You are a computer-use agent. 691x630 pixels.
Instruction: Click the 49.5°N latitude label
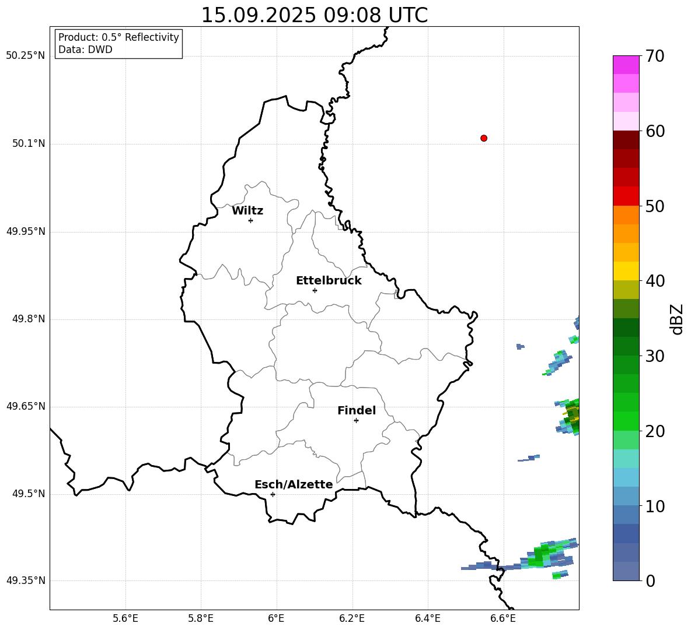click(x=29, y=494)
